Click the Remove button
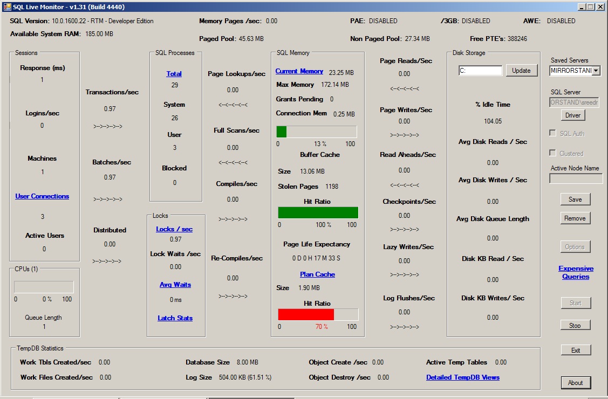608x399 pixels. point(575,218)
